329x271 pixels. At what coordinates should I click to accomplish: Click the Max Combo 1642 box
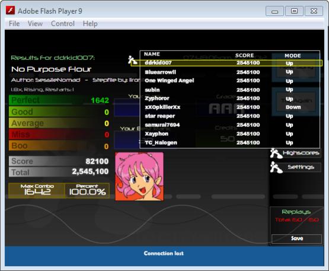(x=37, y=190)
